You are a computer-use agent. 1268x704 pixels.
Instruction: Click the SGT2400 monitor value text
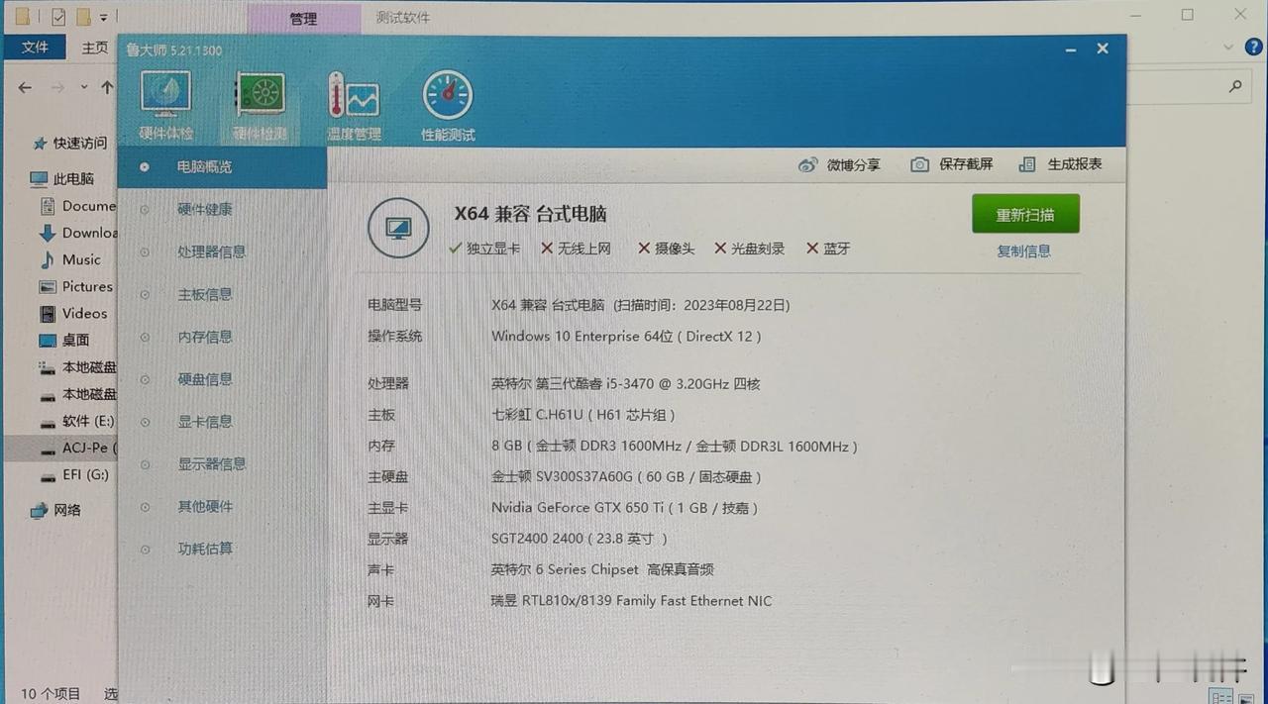click(580, 539)
